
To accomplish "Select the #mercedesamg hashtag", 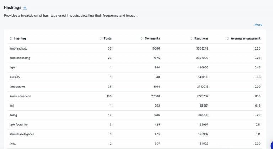I will [20, 58].
